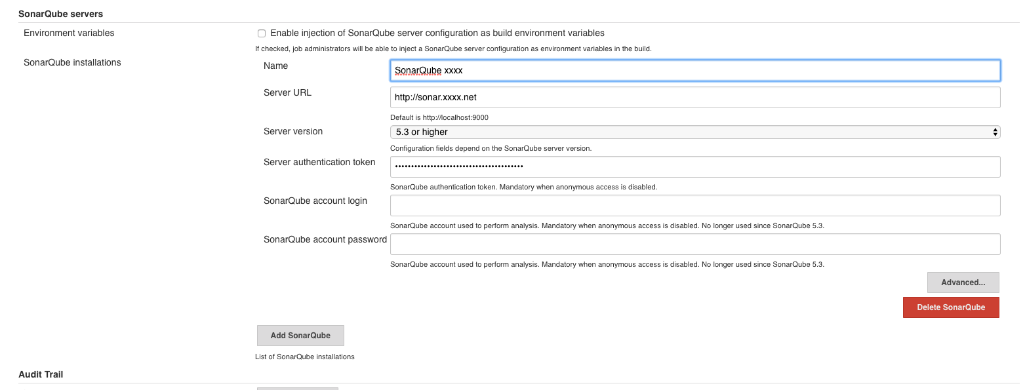
Task: Select the 'SonarQube servers' section heading
Action: click(x=61, y=13)
